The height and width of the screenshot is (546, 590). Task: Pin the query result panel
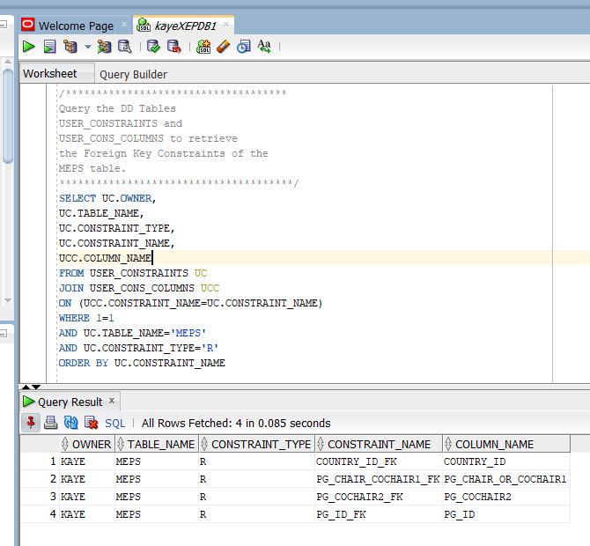(x=31, y=423)
